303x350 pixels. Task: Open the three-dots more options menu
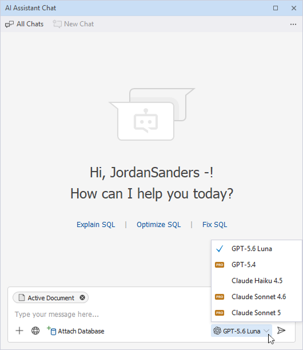[x=293, y=24]
